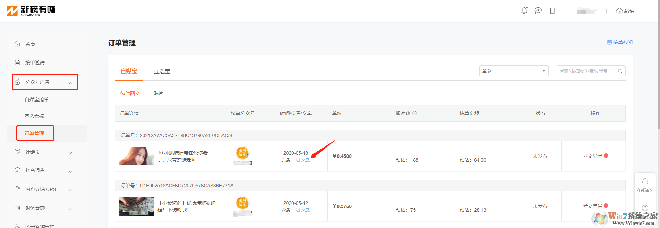The width and height of the screenshot is (660, 228).
Task: Click the 新榜有赚 logo
Action: click(31, 10)
